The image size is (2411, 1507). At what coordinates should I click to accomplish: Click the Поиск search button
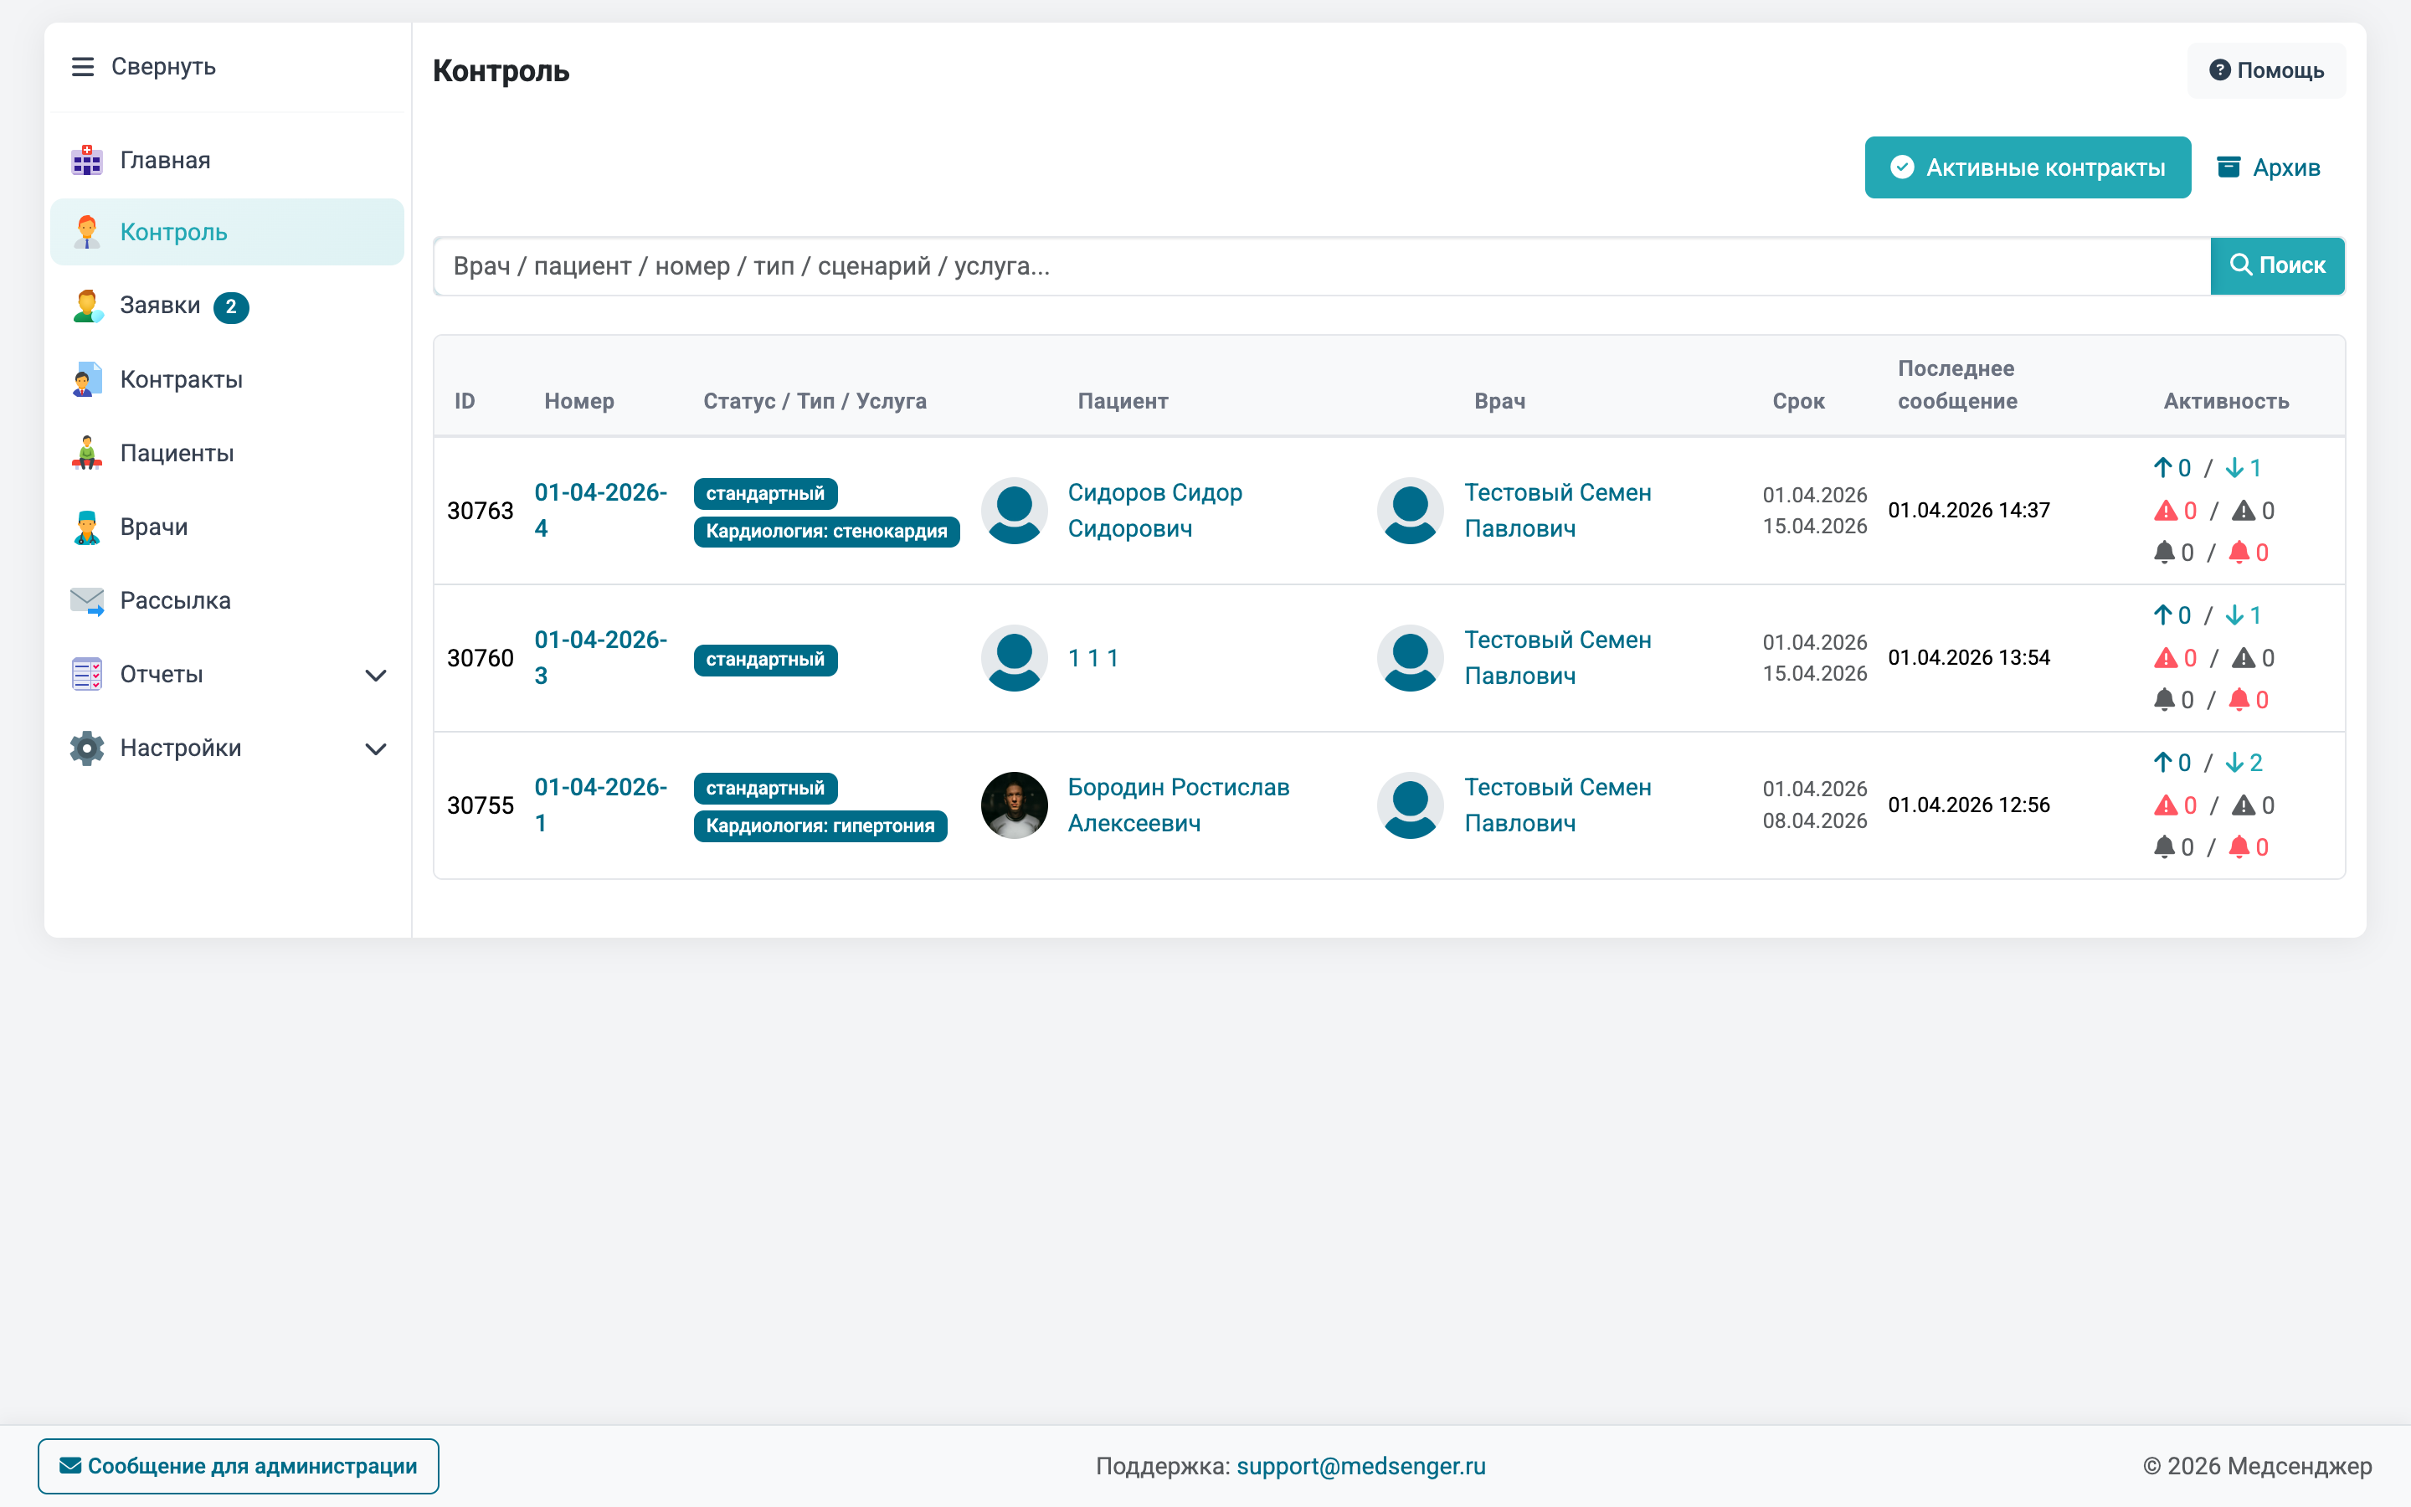click(x=2278, y=266)
